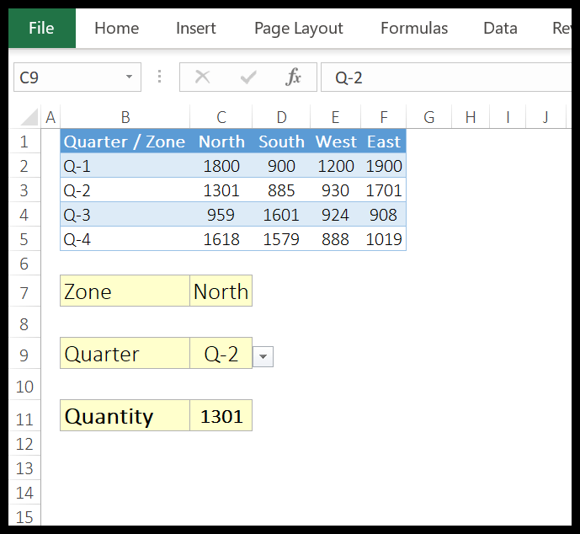Select column C header
This screenshot has width=580, height=534.
pos(221,117)
